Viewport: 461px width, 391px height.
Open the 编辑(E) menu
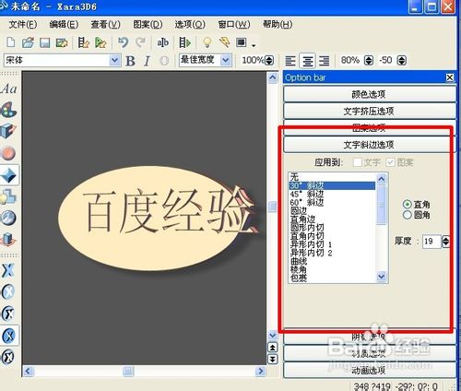tap(64, 25)
